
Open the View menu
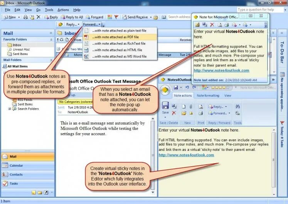[x=28, y=10]
